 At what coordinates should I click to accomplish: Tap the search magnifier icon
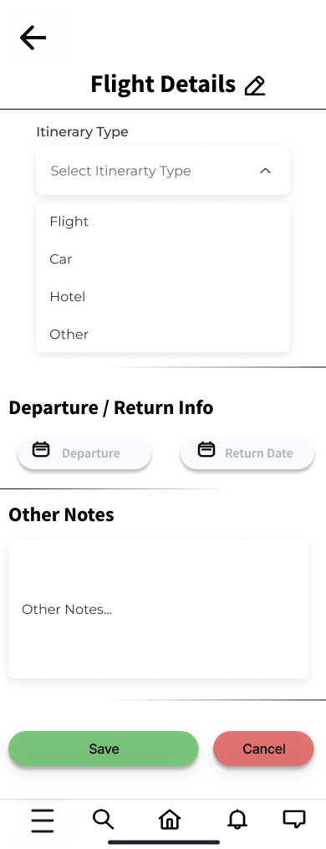point(103,819)
